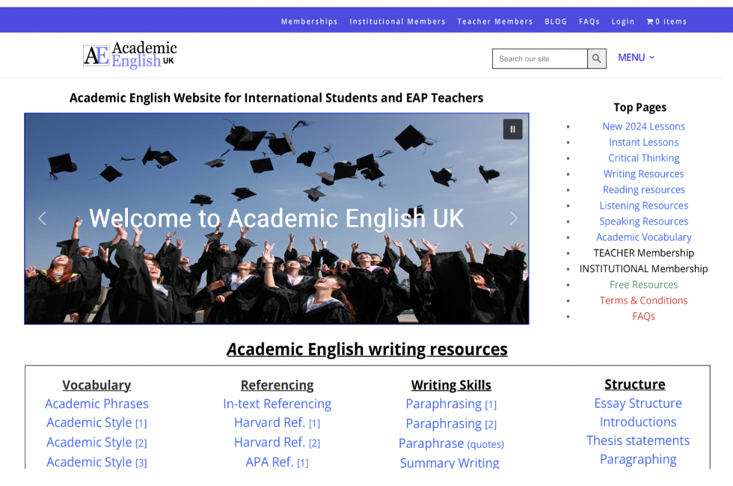Open Paraphrasing [2]
Image resolution: width=733 pixels, height=486 pixels.
point(451,424)
